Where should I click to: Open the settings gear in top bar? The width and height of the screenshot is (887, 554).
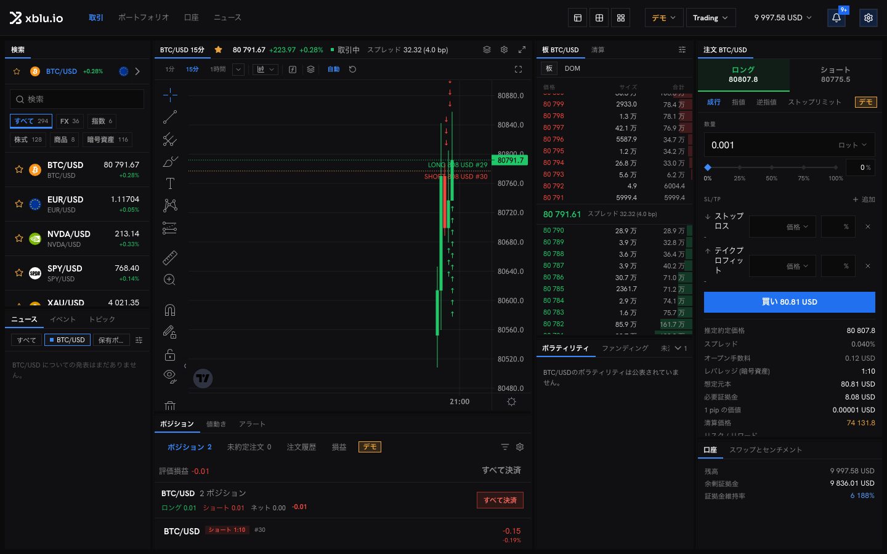(869, 18)
